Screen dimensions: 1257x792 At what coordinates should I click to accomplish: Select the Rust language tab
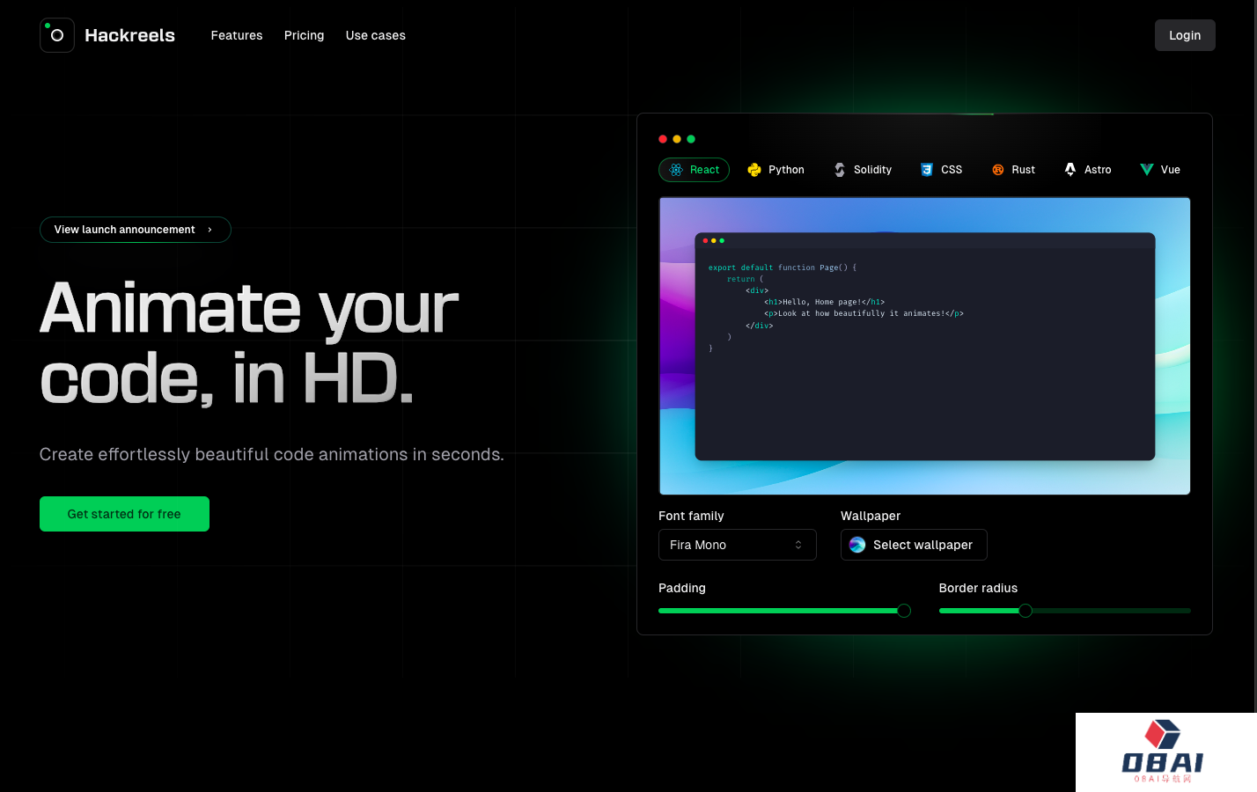pyautogui.click(x=1013, y=170)
